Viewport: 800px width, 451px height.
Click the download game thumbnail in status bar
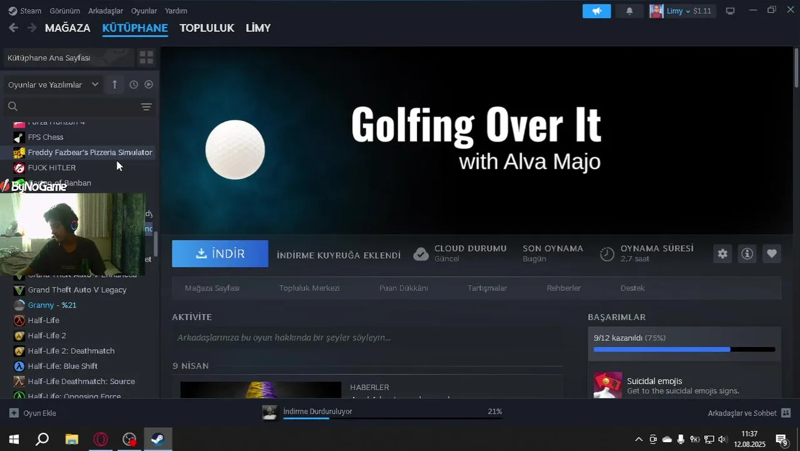[x=270, y=413]
